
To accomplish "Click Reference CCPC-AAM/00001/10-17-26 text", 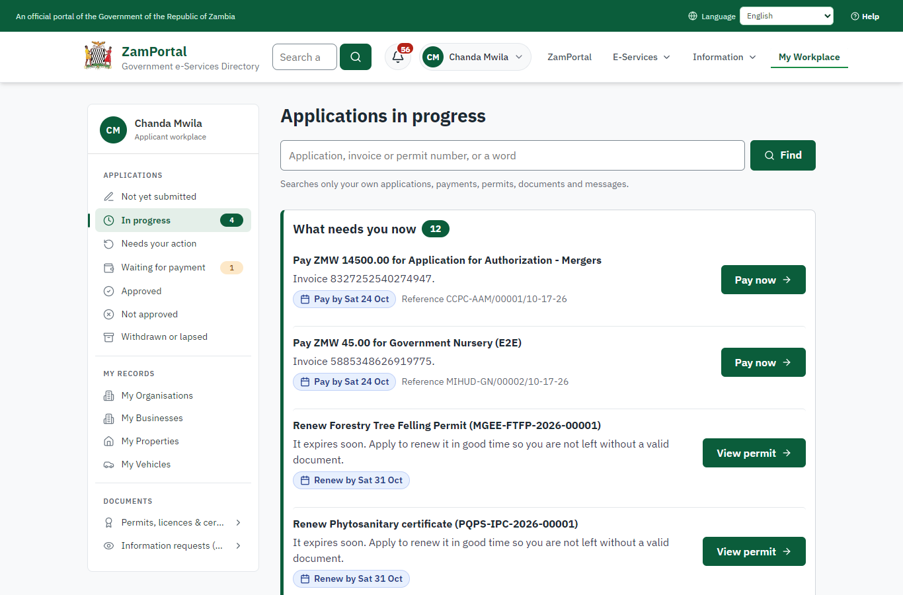I will click(x=484, y=299).
